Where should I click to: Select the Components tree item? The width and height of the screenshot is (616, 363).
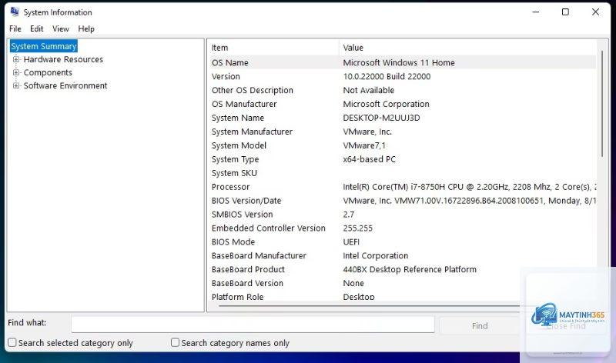[48, 72]
